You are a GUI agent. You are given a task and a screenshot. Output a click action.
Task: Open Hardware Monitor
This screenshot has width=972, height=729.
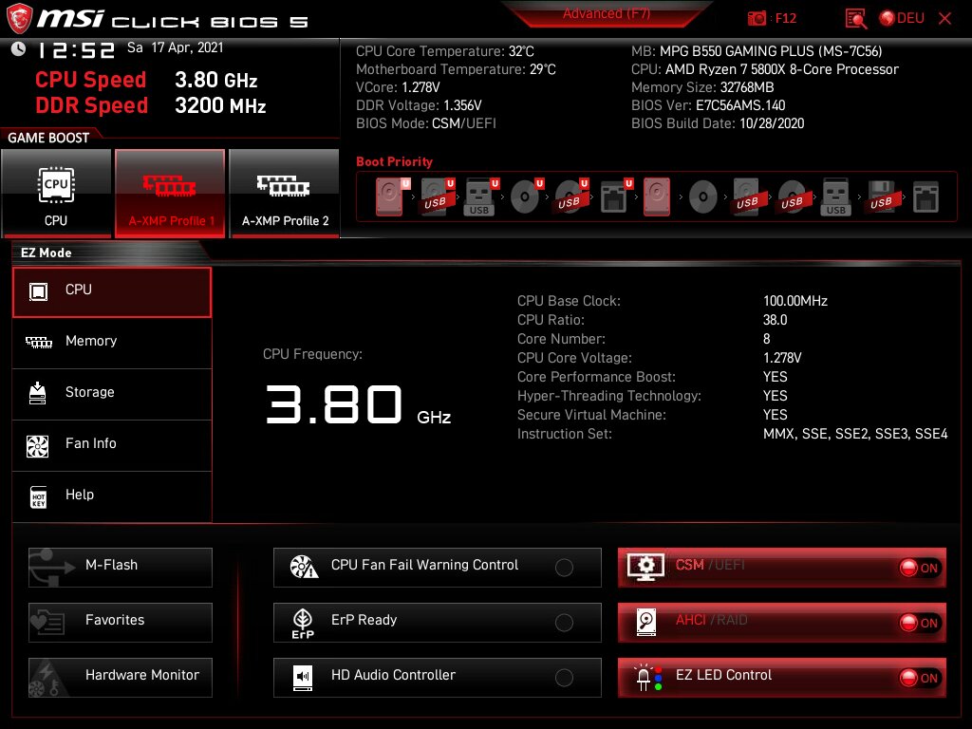(121, 678)
